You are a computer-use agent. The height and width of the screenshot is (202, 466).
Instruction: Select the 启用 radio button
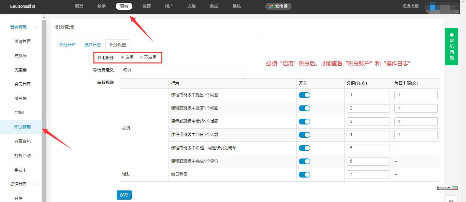[x=122, y=57]
